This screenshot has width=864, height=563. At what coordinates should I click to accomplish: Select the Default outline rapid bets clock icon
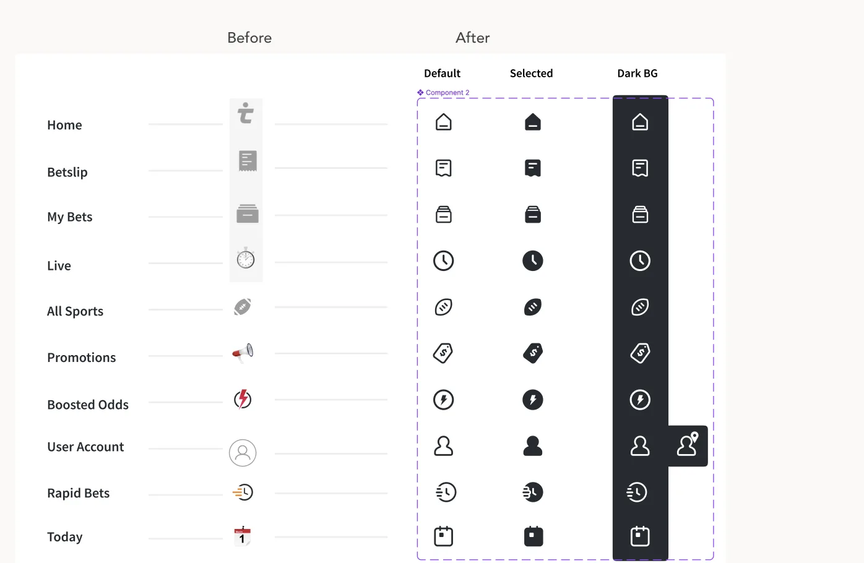pos(446,492)
